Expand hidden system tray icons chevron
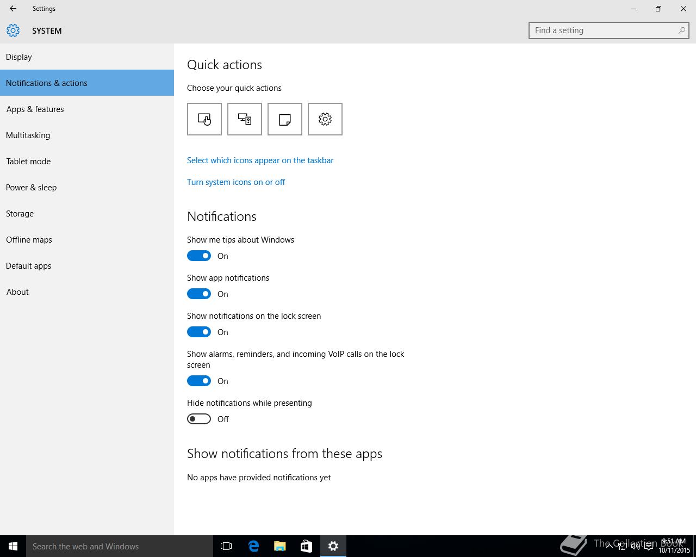Screen dimensions: 696x557 (610, 546)
